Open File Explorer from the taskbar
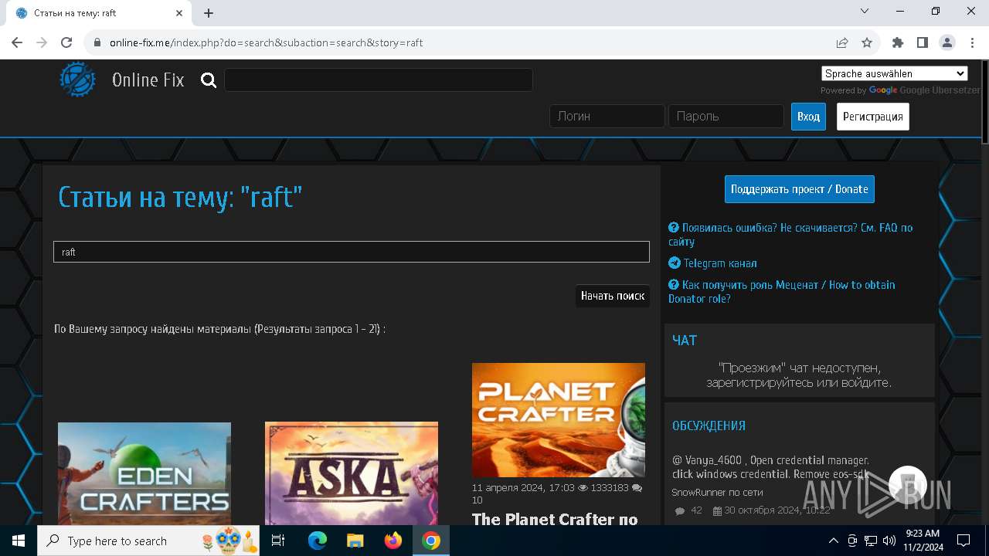The image size is (989, 556). pyautogui.click(x=355, y=541)
